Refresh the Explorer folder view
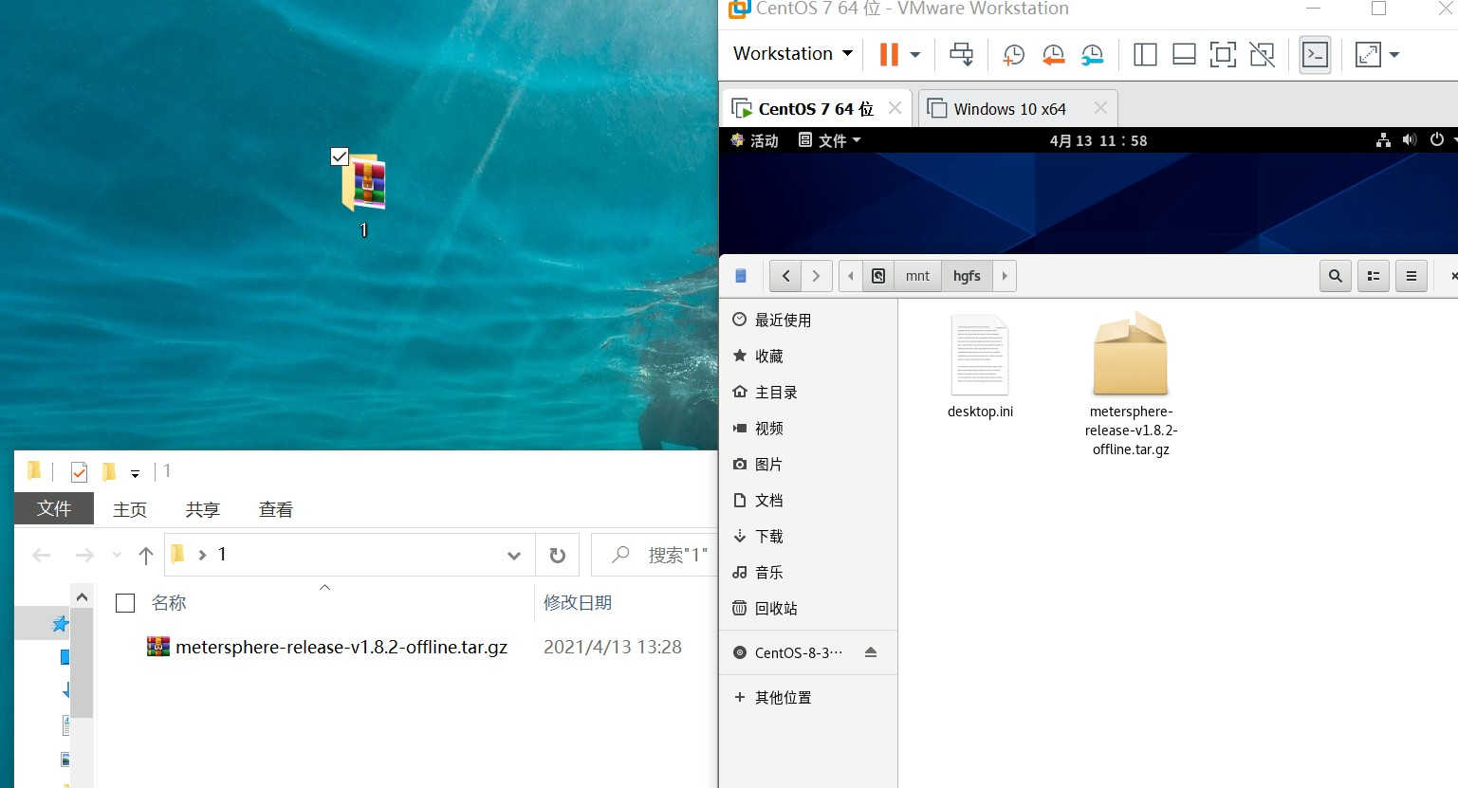The width and height of the screenshot is (1458, 788). click(x=558, y=556)
